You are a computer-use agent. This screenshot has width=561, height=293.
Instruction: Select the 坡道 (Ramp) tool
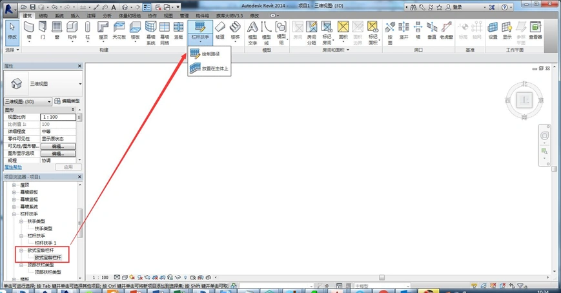click(x=220, y=31)
